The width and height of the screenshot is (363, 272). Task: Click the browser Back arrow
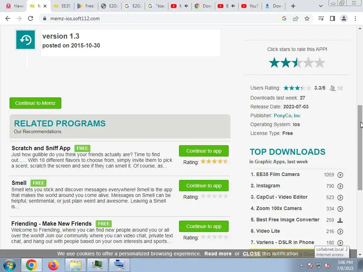point(8,18)
